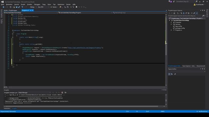Viewport: 209px width, 117px height.
Task: Click the bookmark toolbar icon
Action: (76, 7)
